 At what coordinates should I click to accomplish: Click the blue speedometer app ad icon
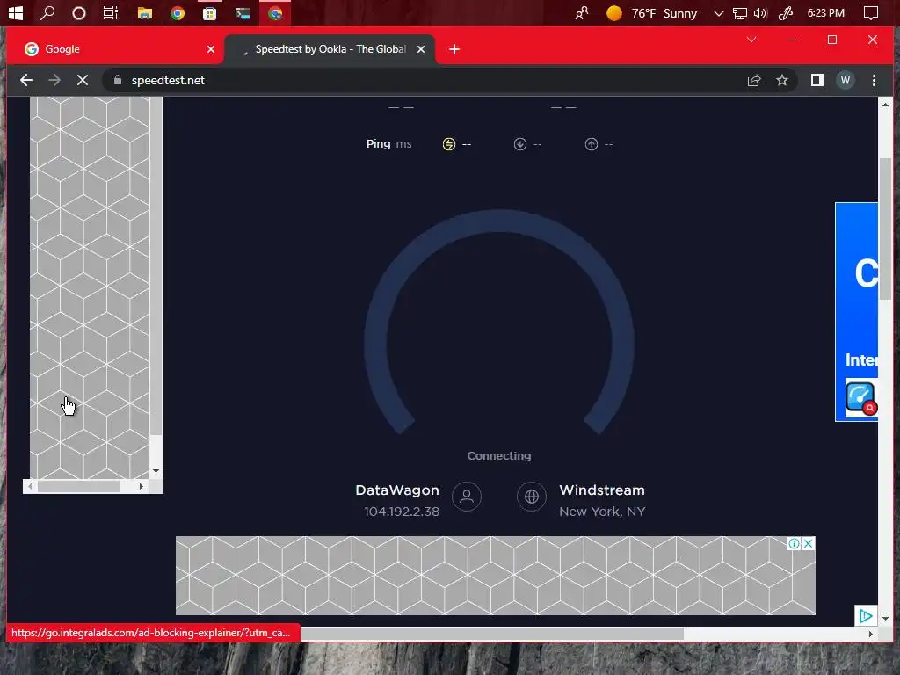[860, 397]
